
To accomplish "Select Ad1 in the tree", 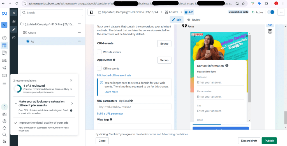I will point(52,41).
